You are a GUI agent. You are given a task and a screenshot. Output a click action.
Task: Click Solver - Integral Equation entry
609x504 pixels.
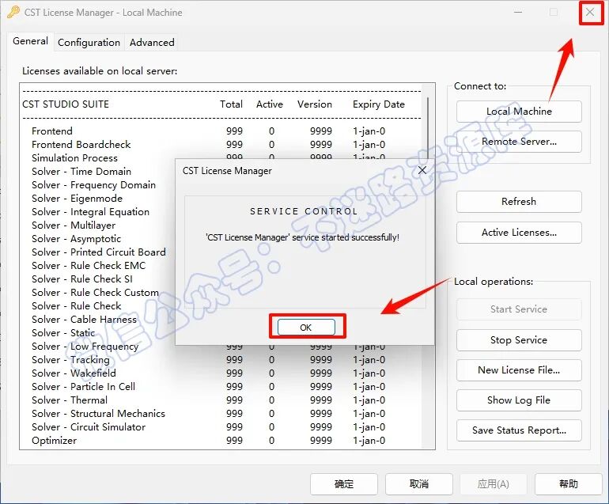point(90,212)
